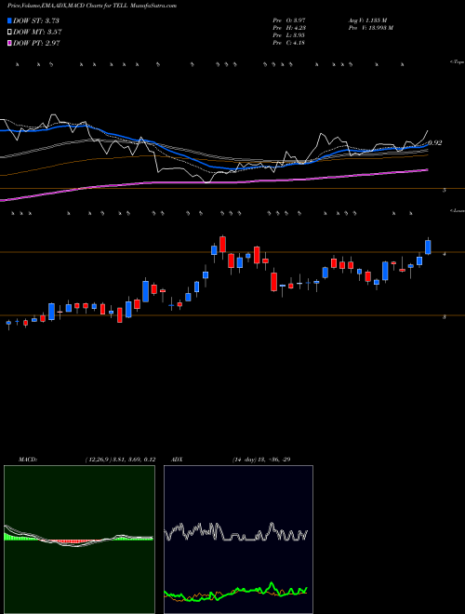The image size is (465, 614).
Task: Click the ADX (14 day) values text
Action: coord(260,460)
